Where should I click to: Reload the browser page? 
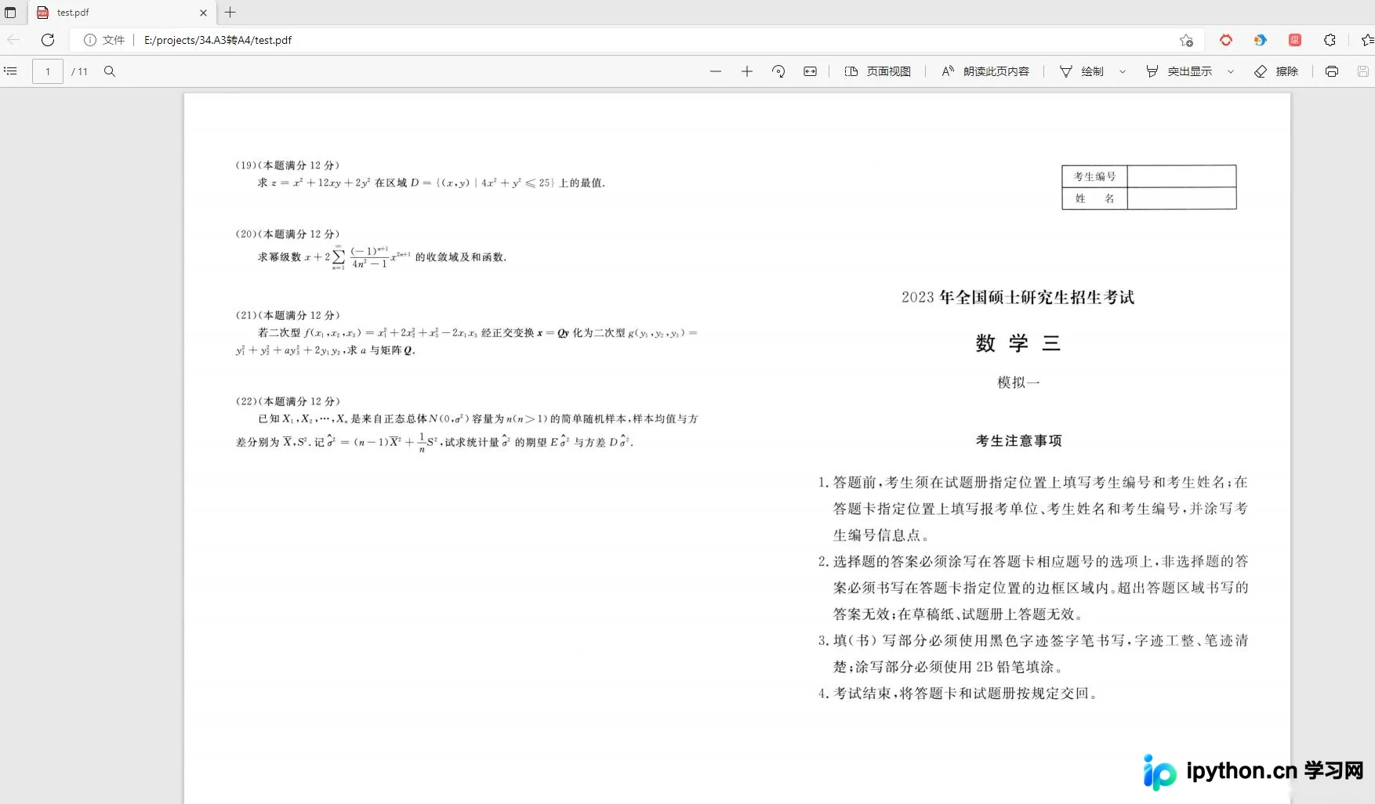(48, 40)
